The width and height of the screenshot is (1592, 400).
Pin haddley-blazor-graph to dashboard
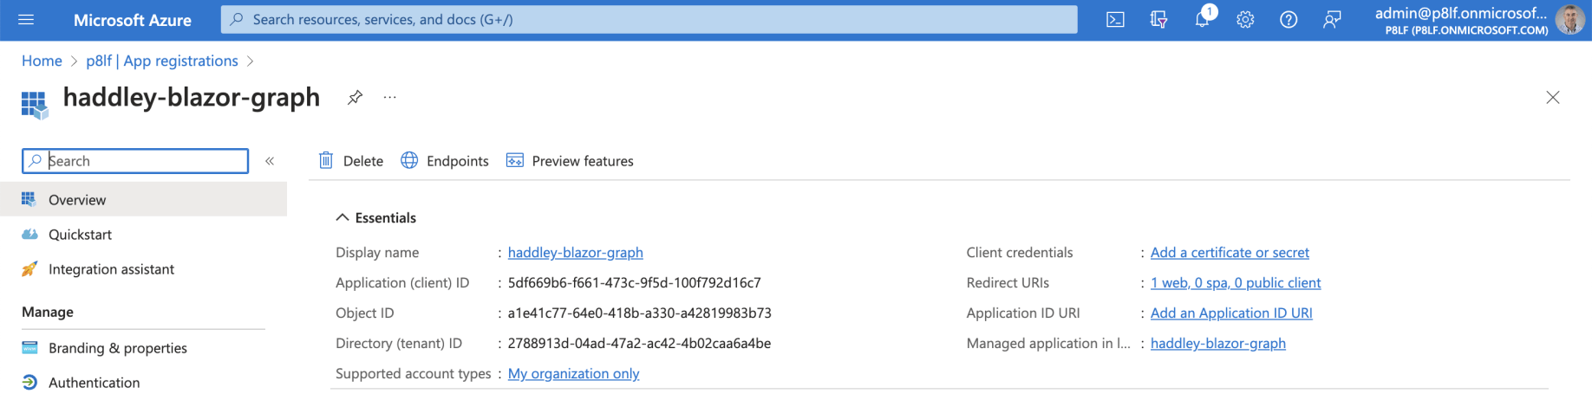coord(355,97)
